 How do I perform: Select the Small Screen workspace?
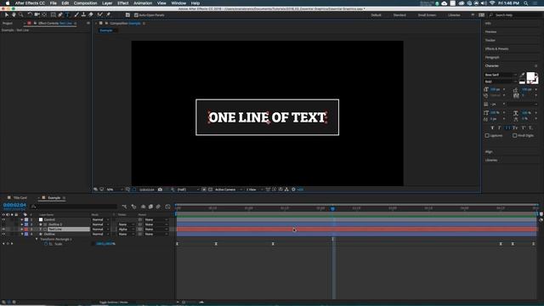[x=427, y=15]
